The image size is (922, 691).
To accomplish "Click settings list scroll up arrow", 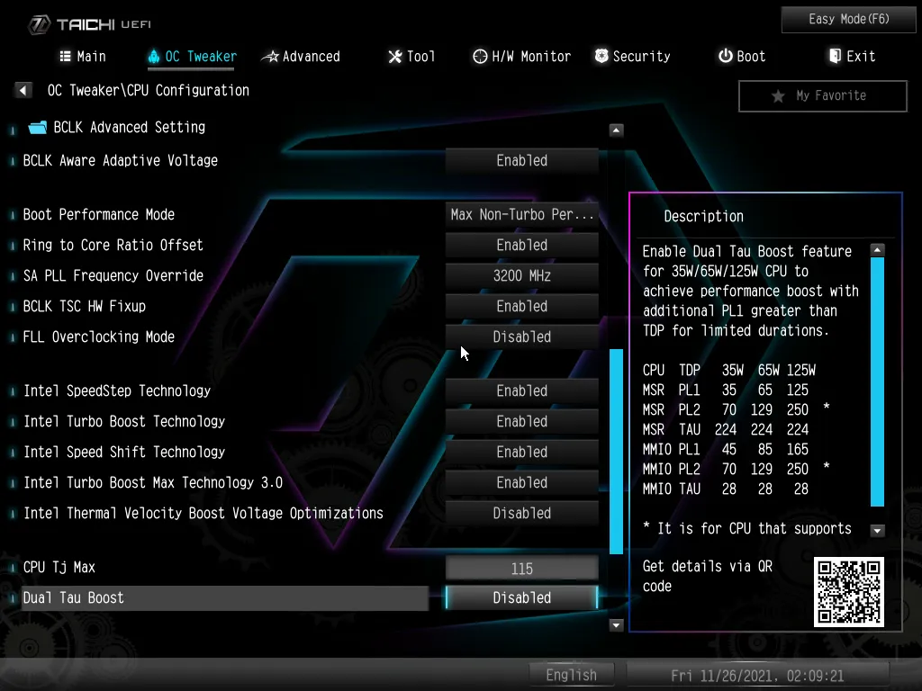I will click(x=616, y=130).
